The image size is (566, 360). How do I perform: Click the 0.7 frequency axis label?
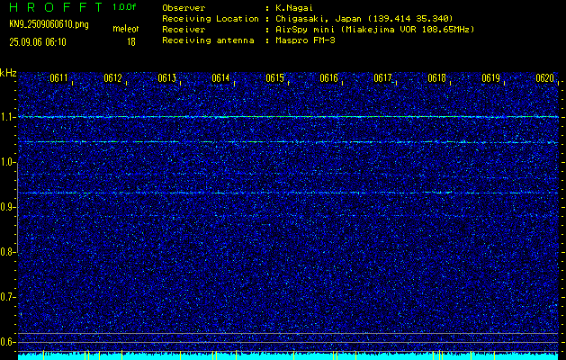coord(7,297)
